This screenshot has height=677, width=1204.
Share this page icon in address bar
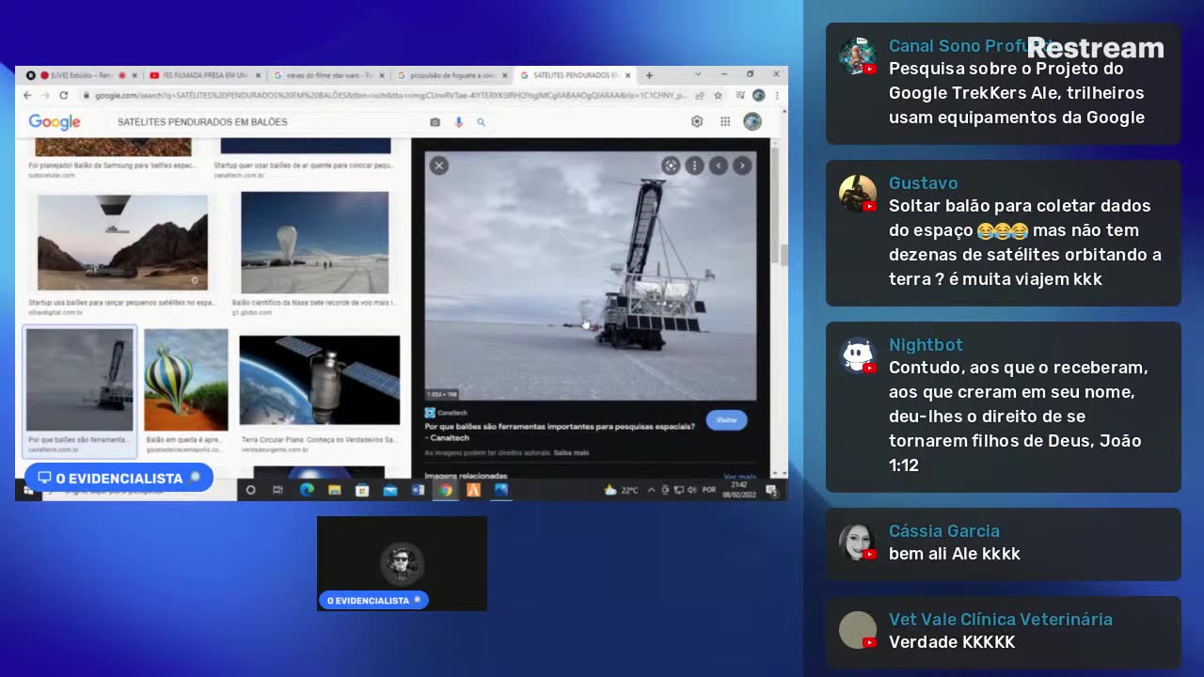point(699,96)
